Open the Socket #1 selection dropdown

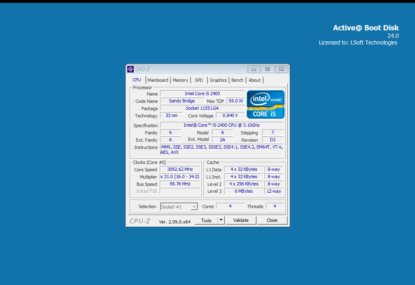click(179, 207)
